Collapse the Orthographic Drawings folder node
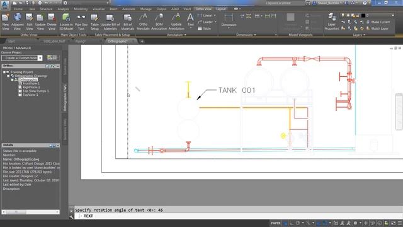Image resolution: width=403 pixels, height=227 pixels. 8,76
